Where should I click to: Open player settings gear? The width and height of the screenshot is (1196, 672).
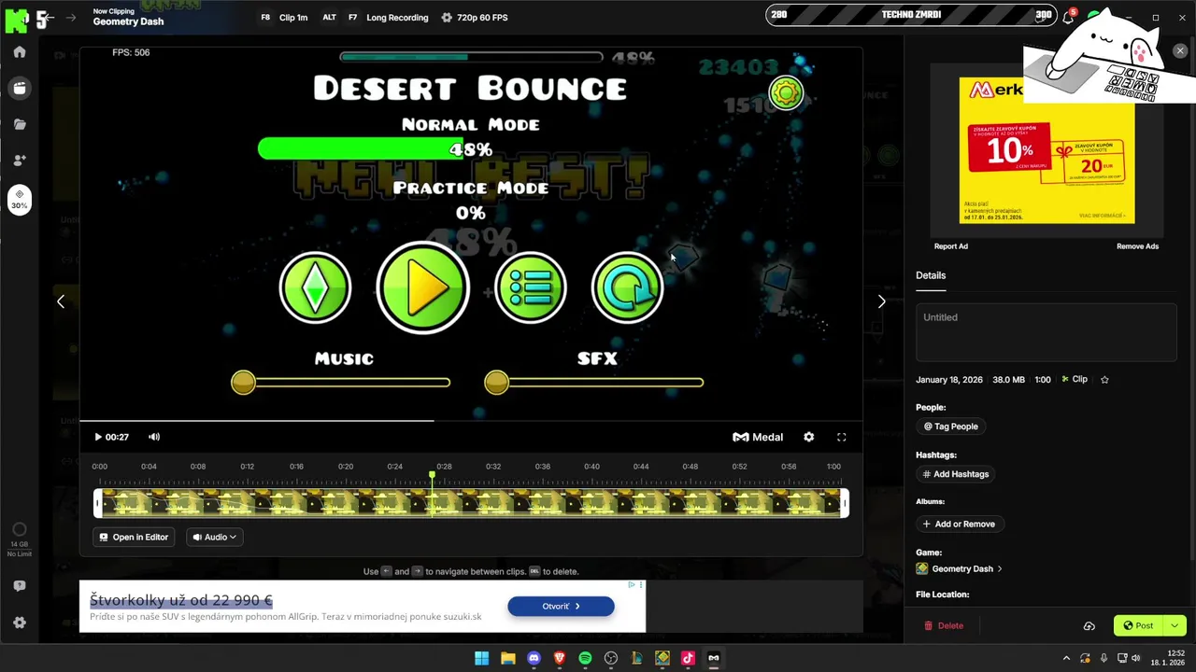pos(809,437)
